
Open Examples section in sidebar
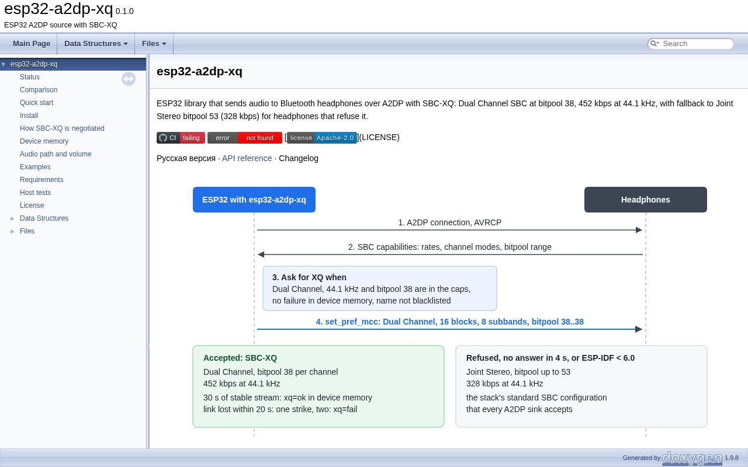35,167
